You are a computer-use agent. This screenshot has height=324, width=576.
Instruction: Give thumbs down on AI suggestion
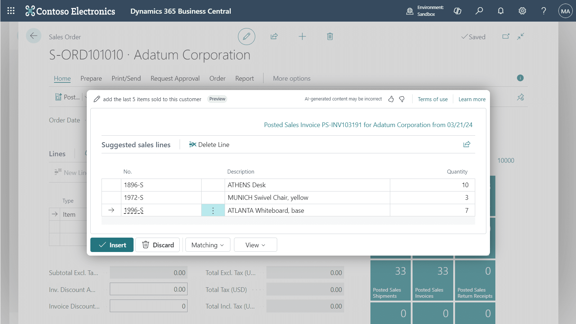(x=402, y=99)
